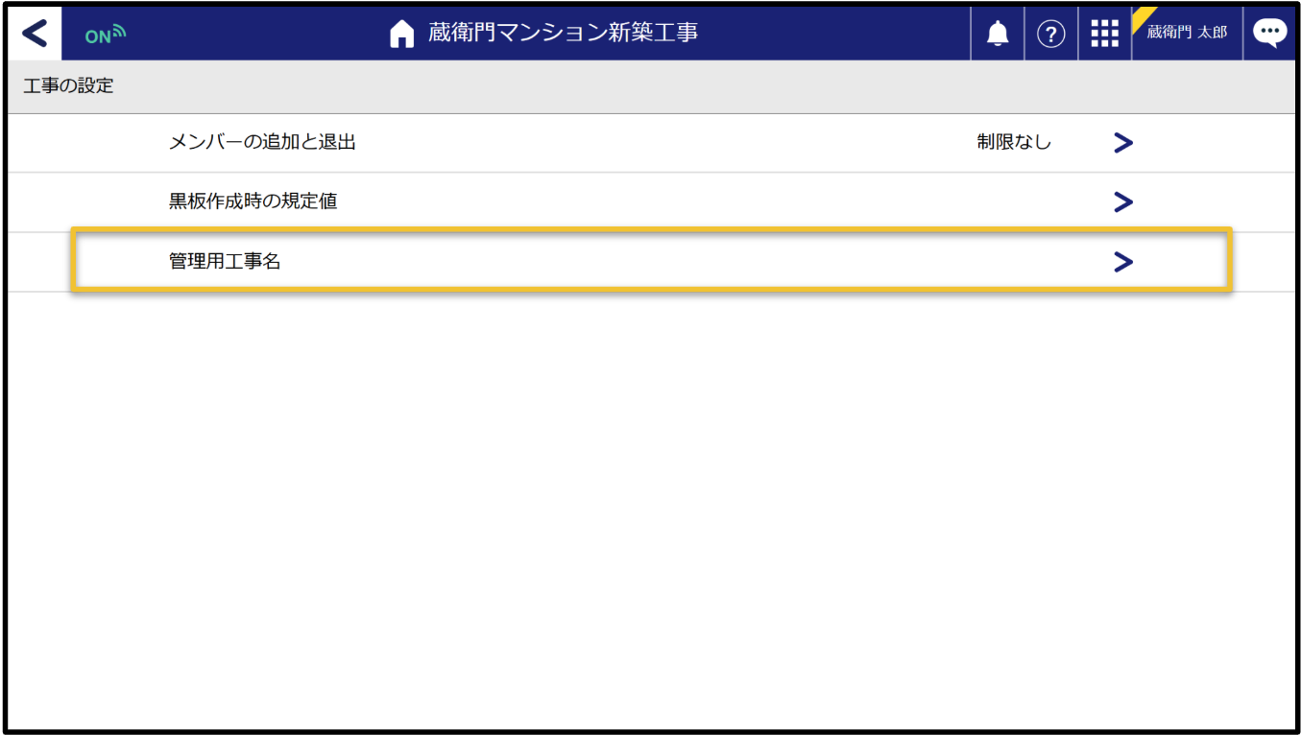Image resolution: width=1301 pixels, height=735 pixels.
Task: Expand 黒板作成時の規定値 using its chevron arrow
Action: [1122, 202]
